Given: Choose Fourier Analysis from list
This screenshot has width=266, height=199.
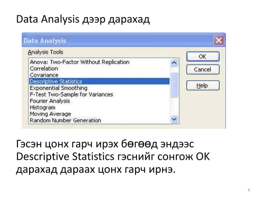Looking at the screenshot, I should (99, 101).
